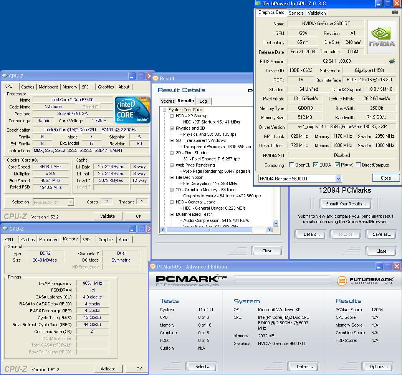The image size is (402, 375).
Task: Collapse the Multithreaded Test 1 node
Action: (x=172, y=214)
